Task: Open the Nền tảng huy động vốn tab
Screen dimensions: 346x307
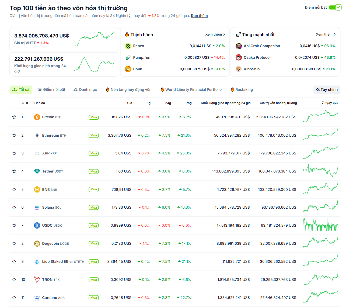Action: (x=129, y=89)
